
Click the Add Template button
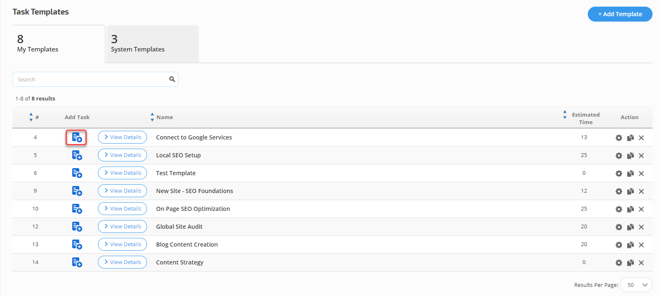tap(620, 14)
